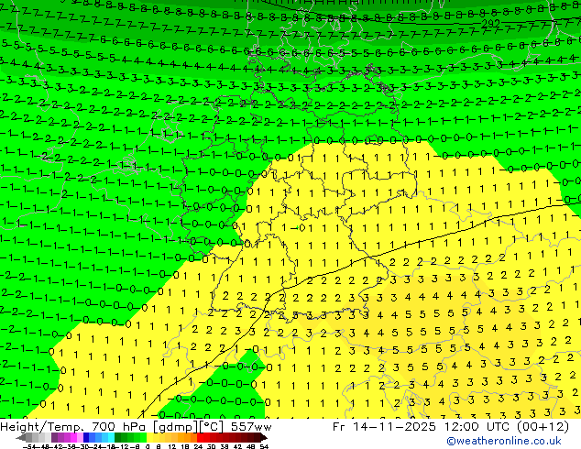Image resolution: width=581 pixels, height=449 pixels.
Task: Click the date 'Fr 14-11-2025 12:00 UTC (00+12)'
Action: [x=451, y=427]
